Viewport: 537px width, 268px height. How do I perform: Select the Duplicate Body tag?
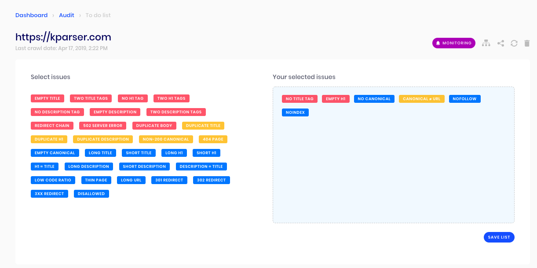pos(154,126)
